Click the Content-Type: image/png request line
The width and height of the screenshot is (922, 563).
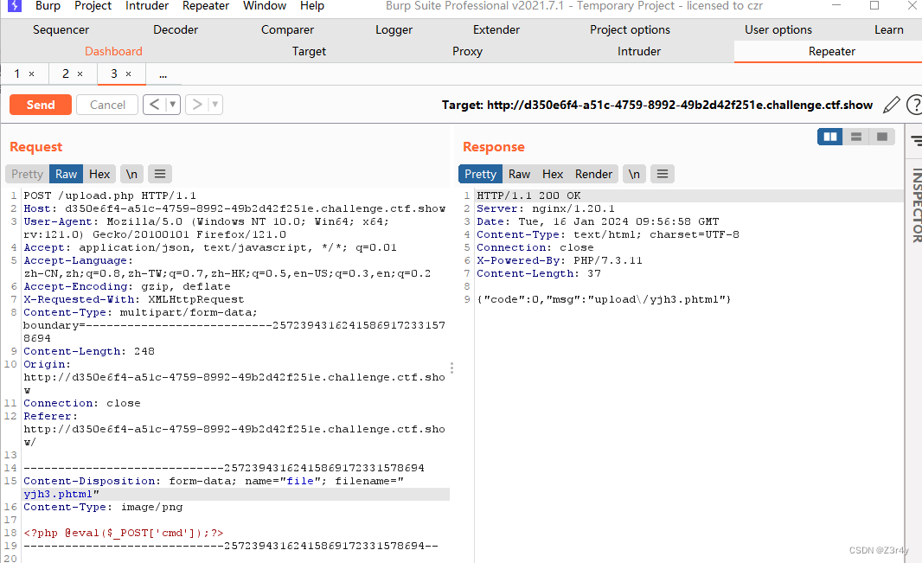pyautogui.click(x=103, y=507)
